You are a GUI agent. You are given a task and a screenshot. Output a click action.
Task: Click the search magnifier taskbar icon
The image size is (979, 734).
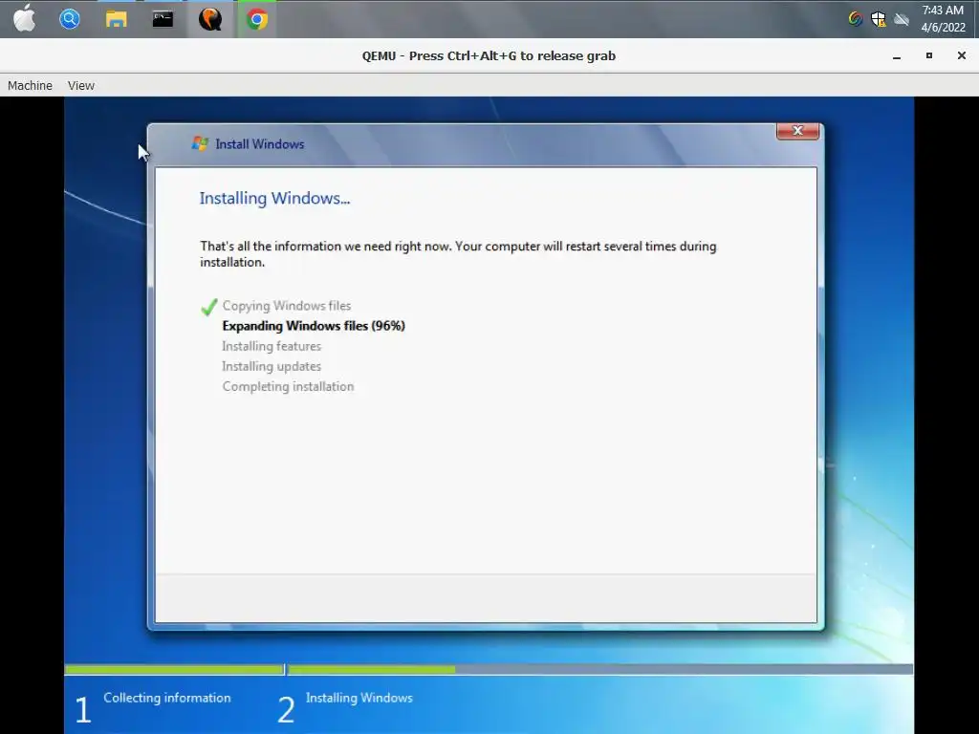[70, 19]
